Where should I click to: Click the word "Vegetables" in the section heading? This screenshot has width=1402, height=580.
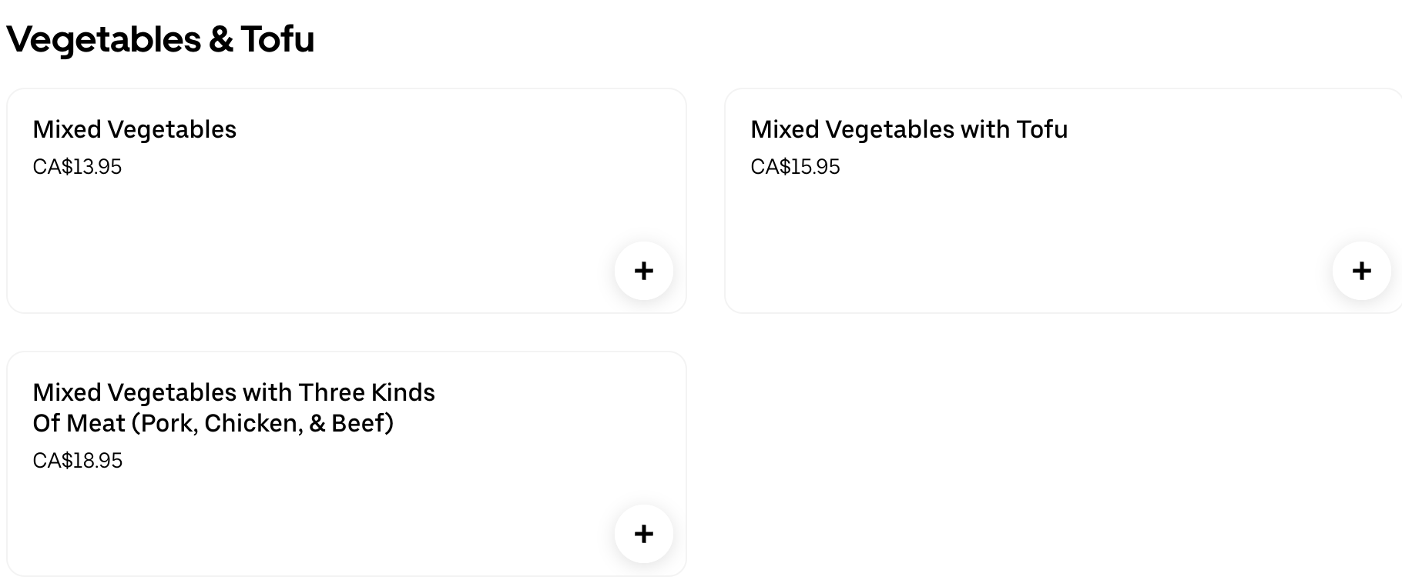tap(103, 39)
